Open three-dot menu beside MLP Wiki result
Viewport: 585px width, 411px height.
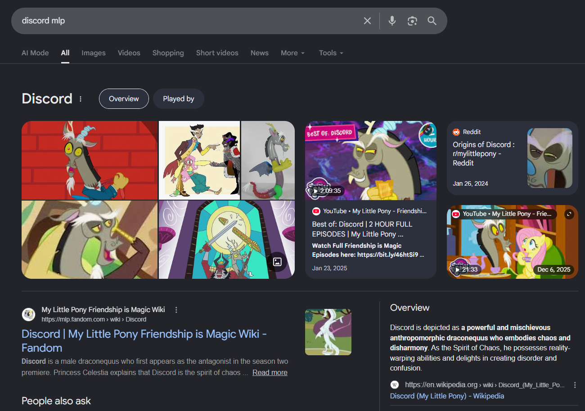[x=176, y=310]
